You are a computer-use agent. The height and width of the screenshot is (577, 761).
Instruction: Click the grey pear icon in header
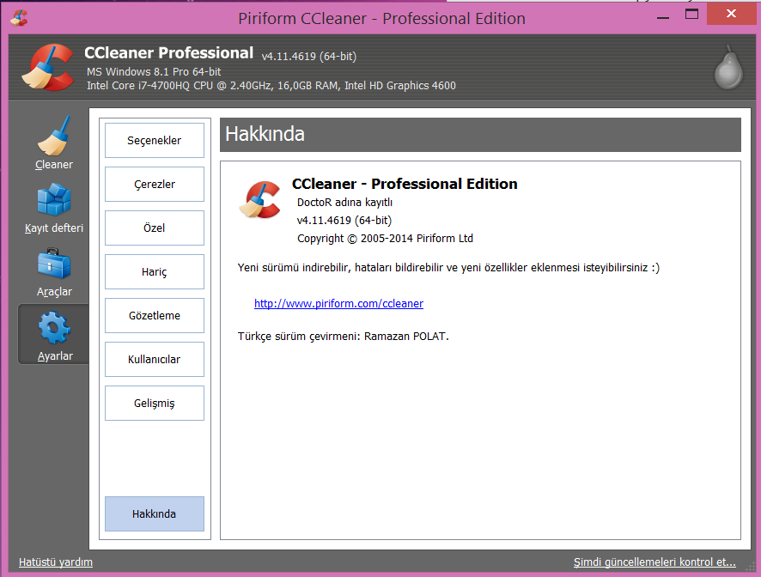[x=728, y=68]
